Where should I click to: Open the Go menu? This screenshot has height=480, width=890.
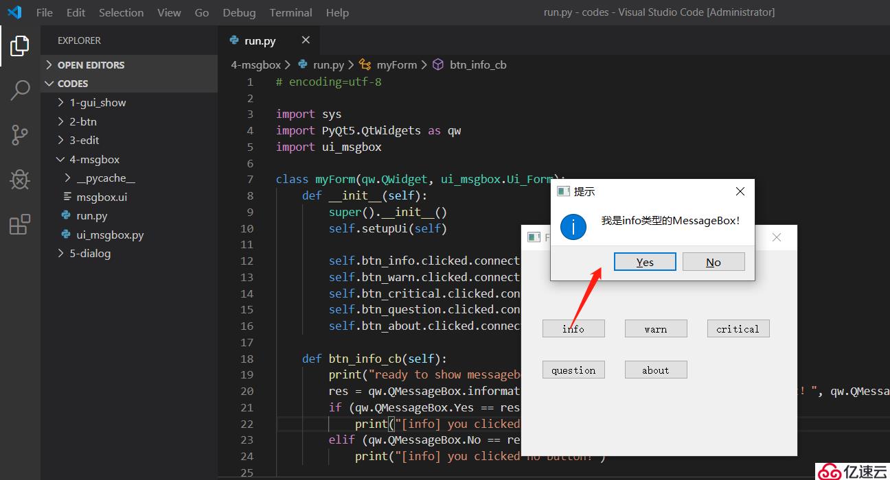click(202, 12)
